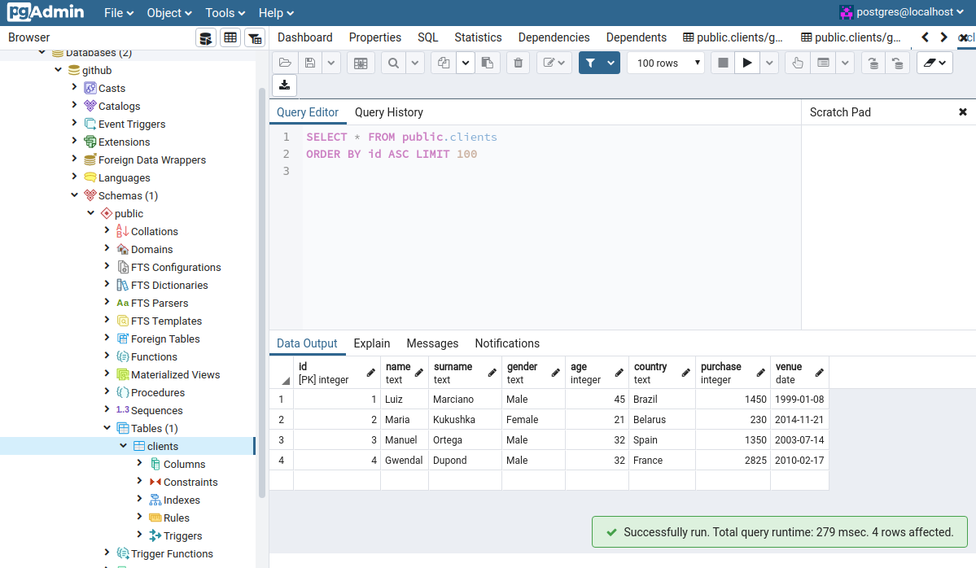Open the explain options dropdown arrow
The height and width of the screenshot is (568, 976).
point(845,63)
